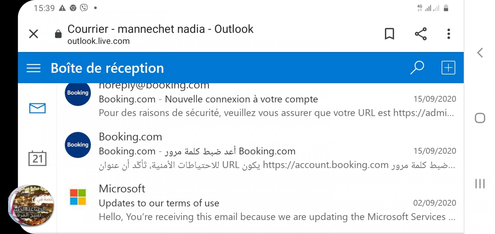Share the Outlook page

(x=421, y=34)
